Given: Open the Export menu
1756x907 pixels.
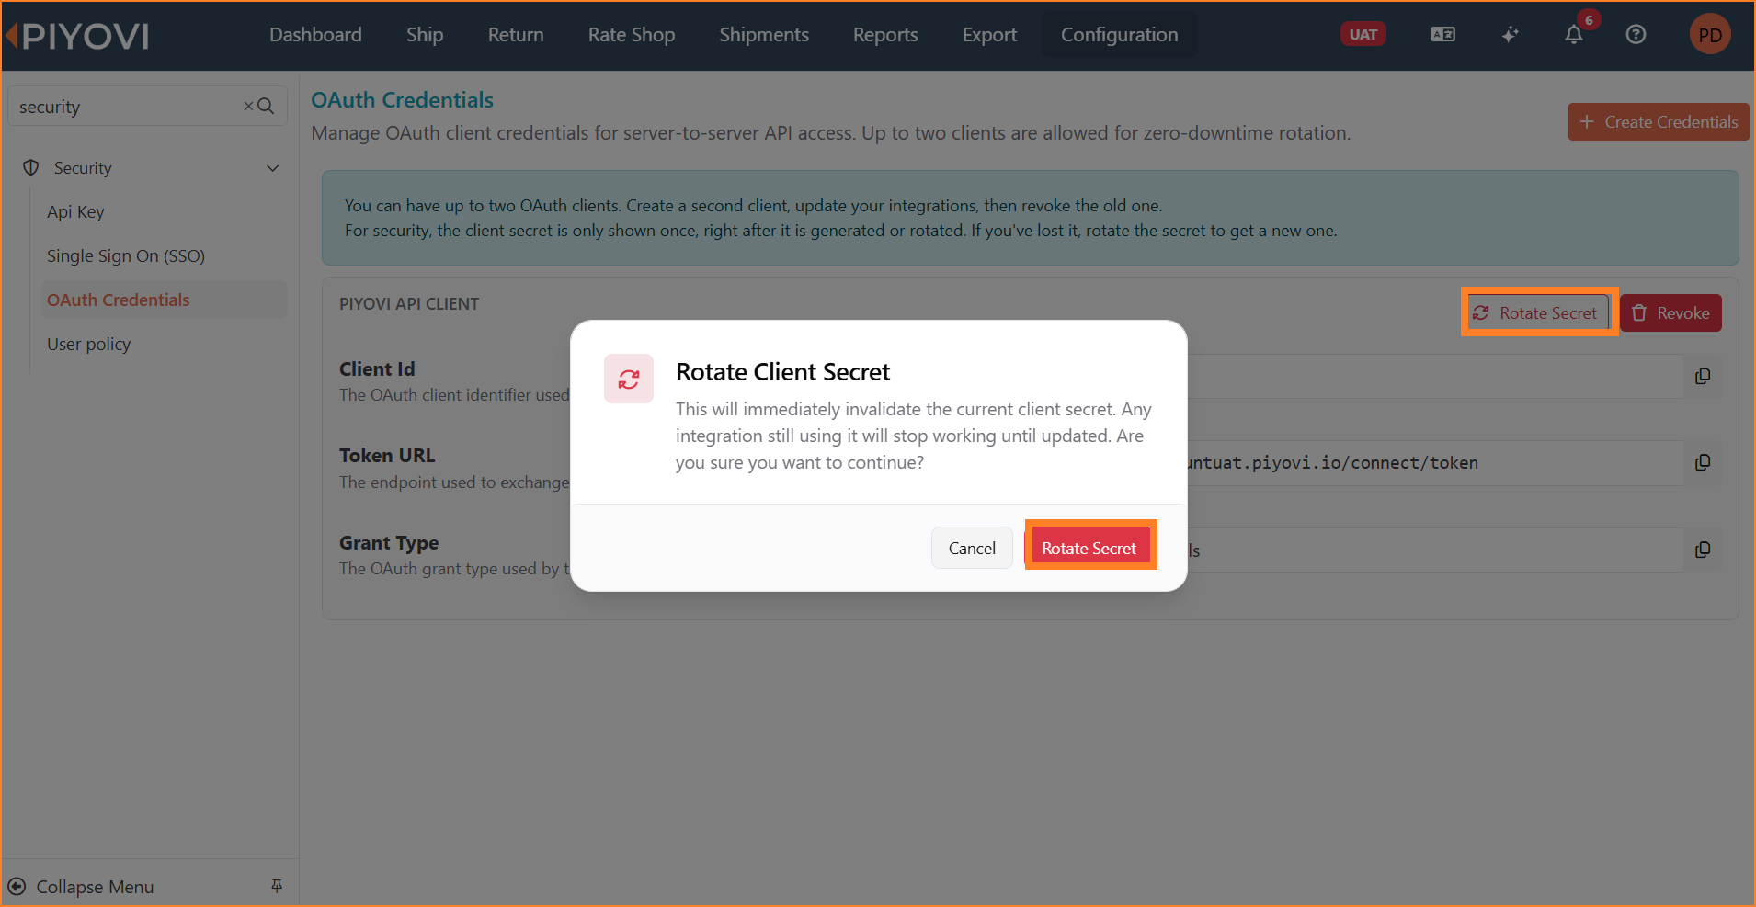Looking at the screenshot, I should (989, 35).
